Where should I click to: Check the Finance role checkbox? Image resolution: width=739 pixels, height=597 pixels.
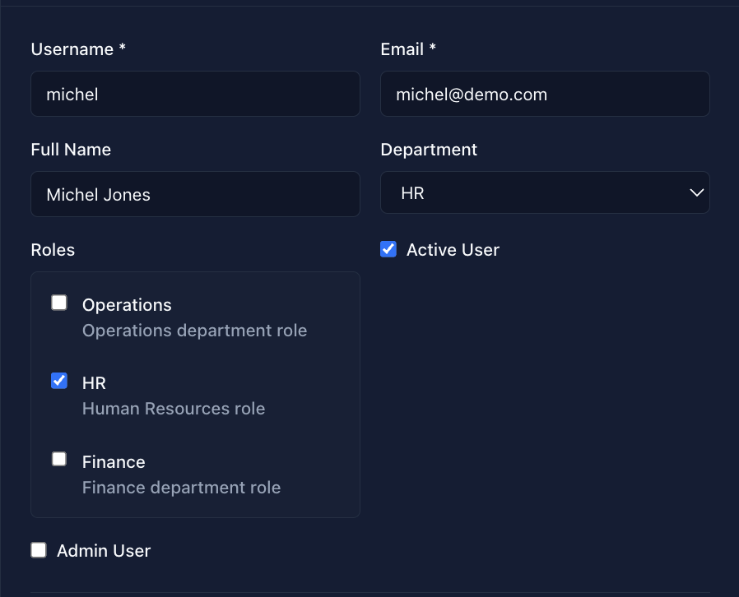point(58,459)
